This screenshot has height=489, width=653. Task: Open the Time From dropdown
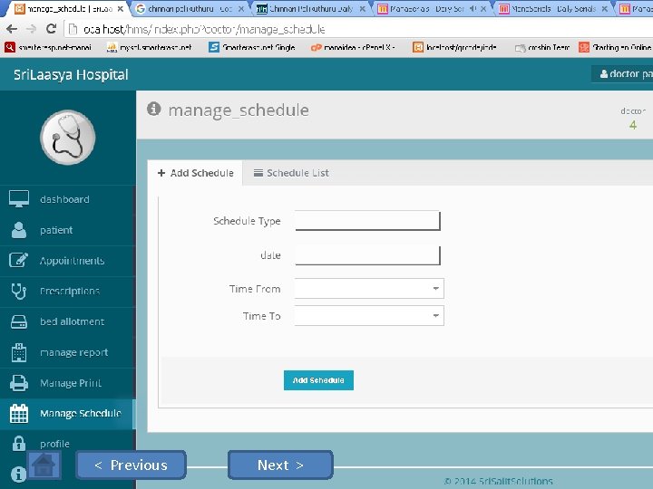(x=369, y=288)
